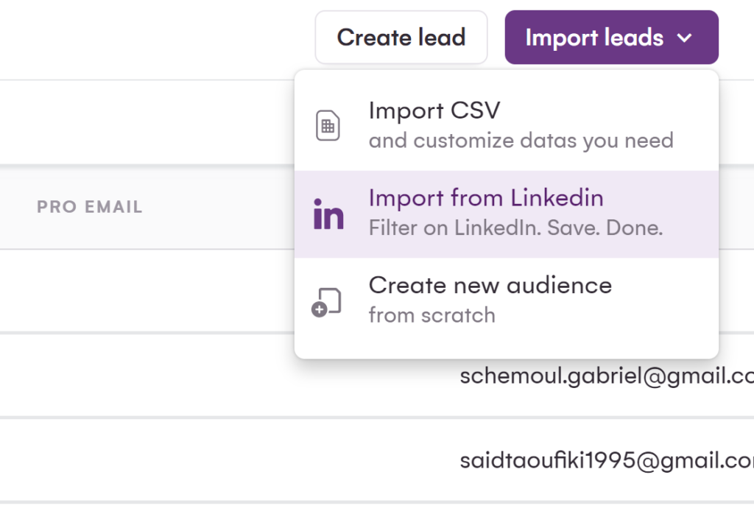The image size is (754, 514).
Task: Click the Import leads button label
Action: (x=594, y=38)
